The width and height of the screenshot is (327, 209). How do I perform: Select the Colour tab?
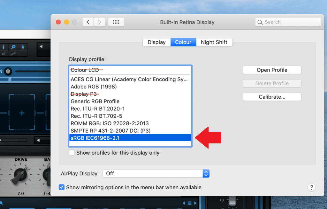[x=183, y=42]
